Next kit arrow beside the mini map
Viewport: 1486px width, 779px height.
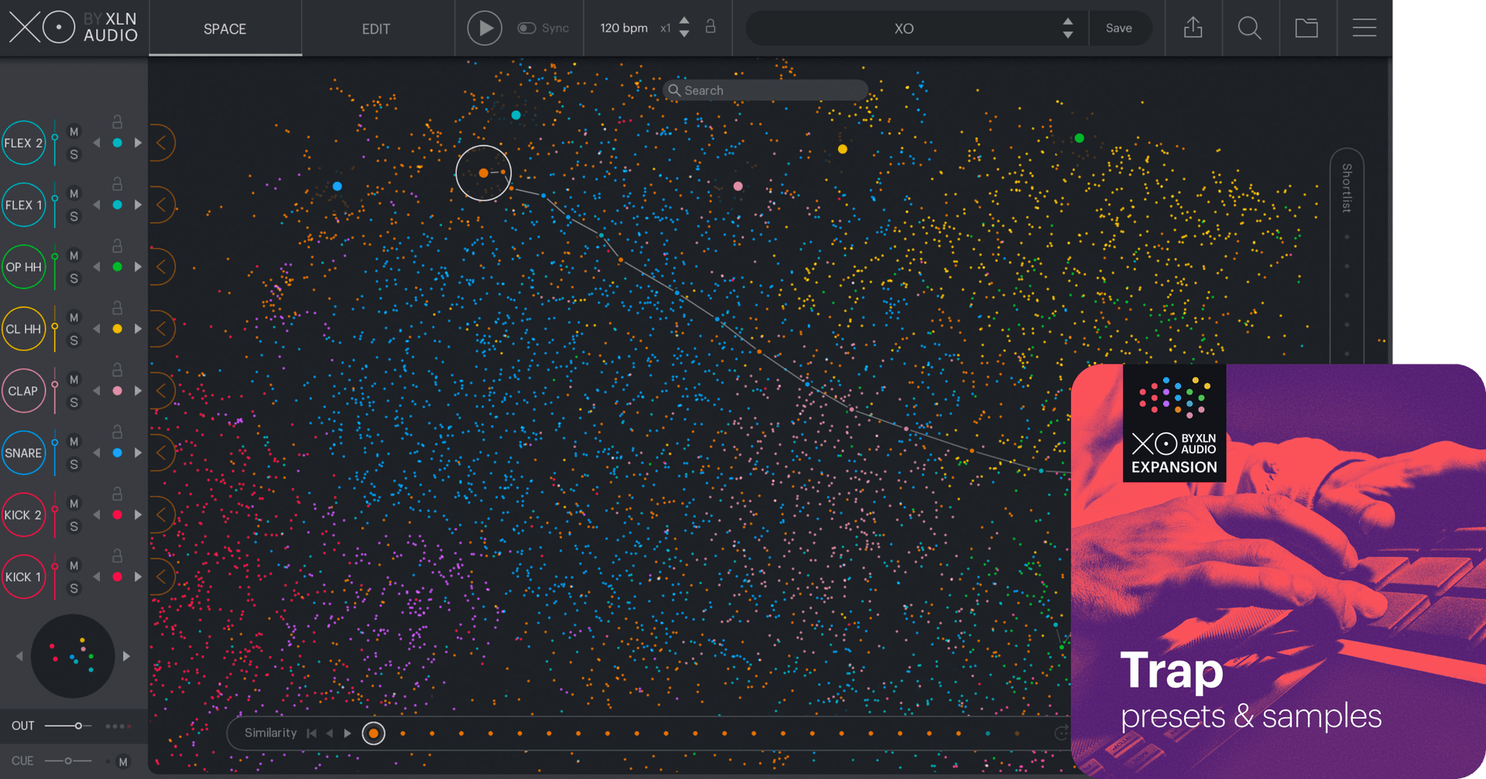(126, 656)
